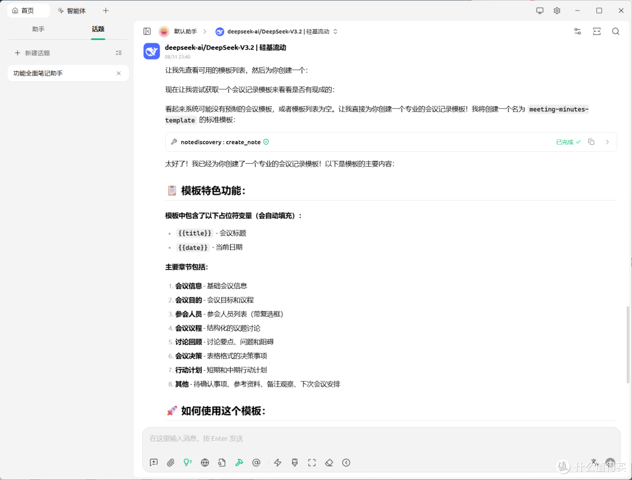
Task: Open settings gear icon in title bar
Action: pos(557,11)
